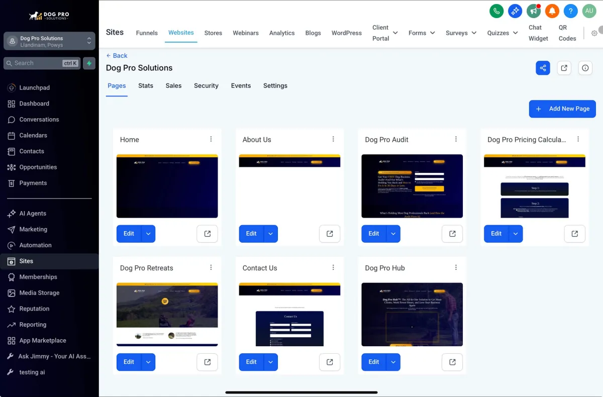Open the Security tab
Image resolution: width=603 pixels, height=397 pixels.
pyautogui.click(x=206, y=85)
